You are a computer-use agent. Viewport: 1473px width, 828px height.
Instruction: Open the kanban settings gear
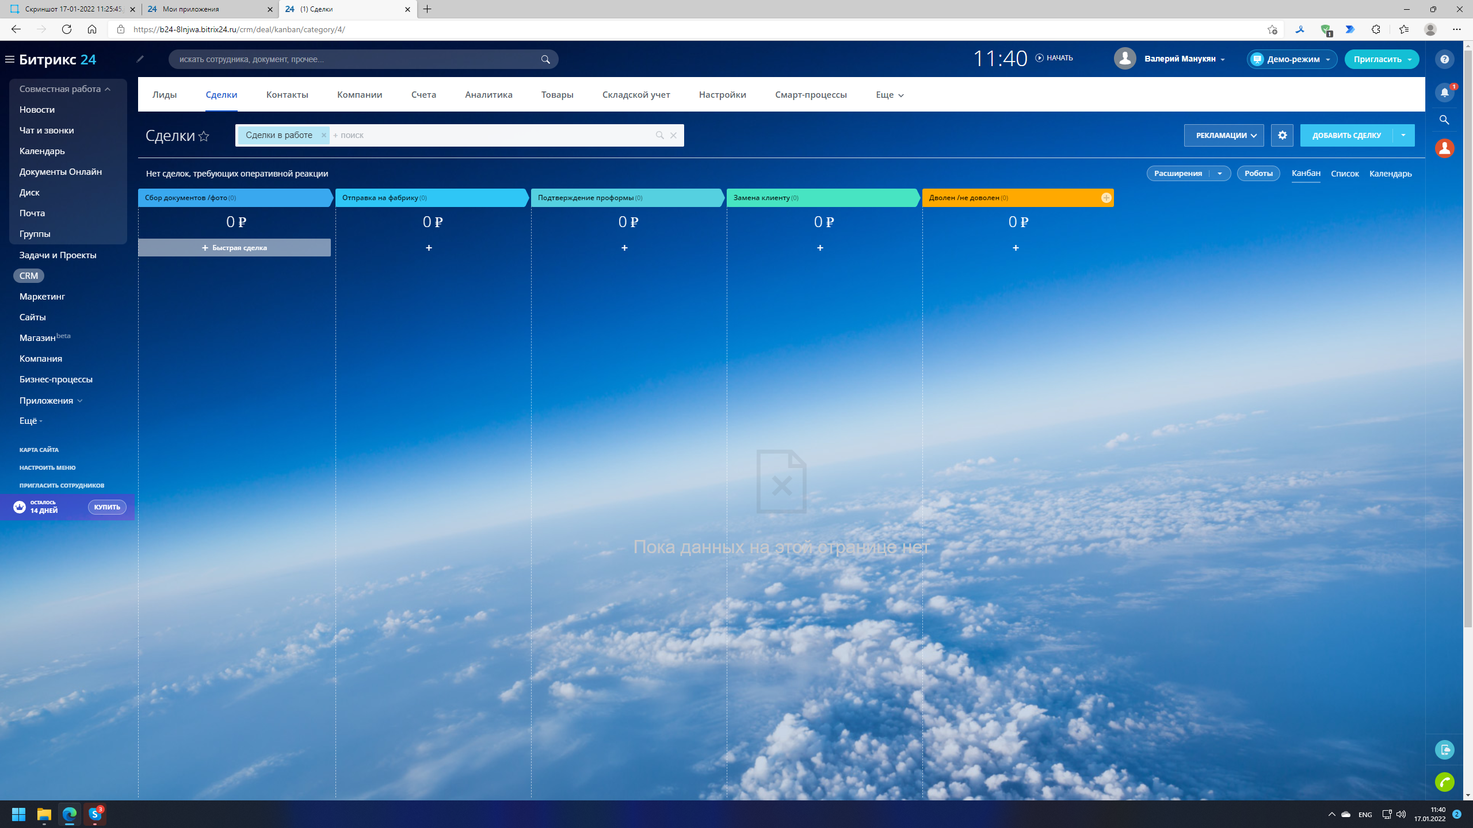tap(1282, 136)
